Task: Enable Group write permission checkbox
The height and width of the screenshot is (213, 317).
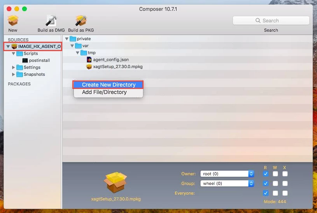Action: pos(275,184)
